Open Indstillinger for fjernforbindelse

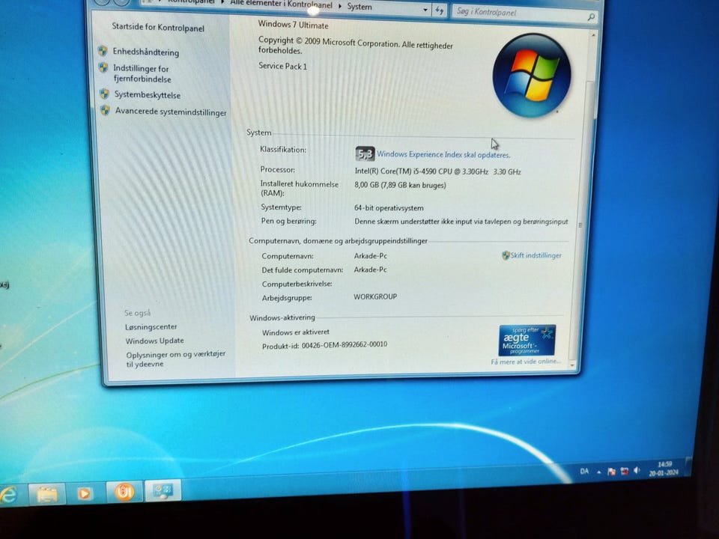click(142, 73)
